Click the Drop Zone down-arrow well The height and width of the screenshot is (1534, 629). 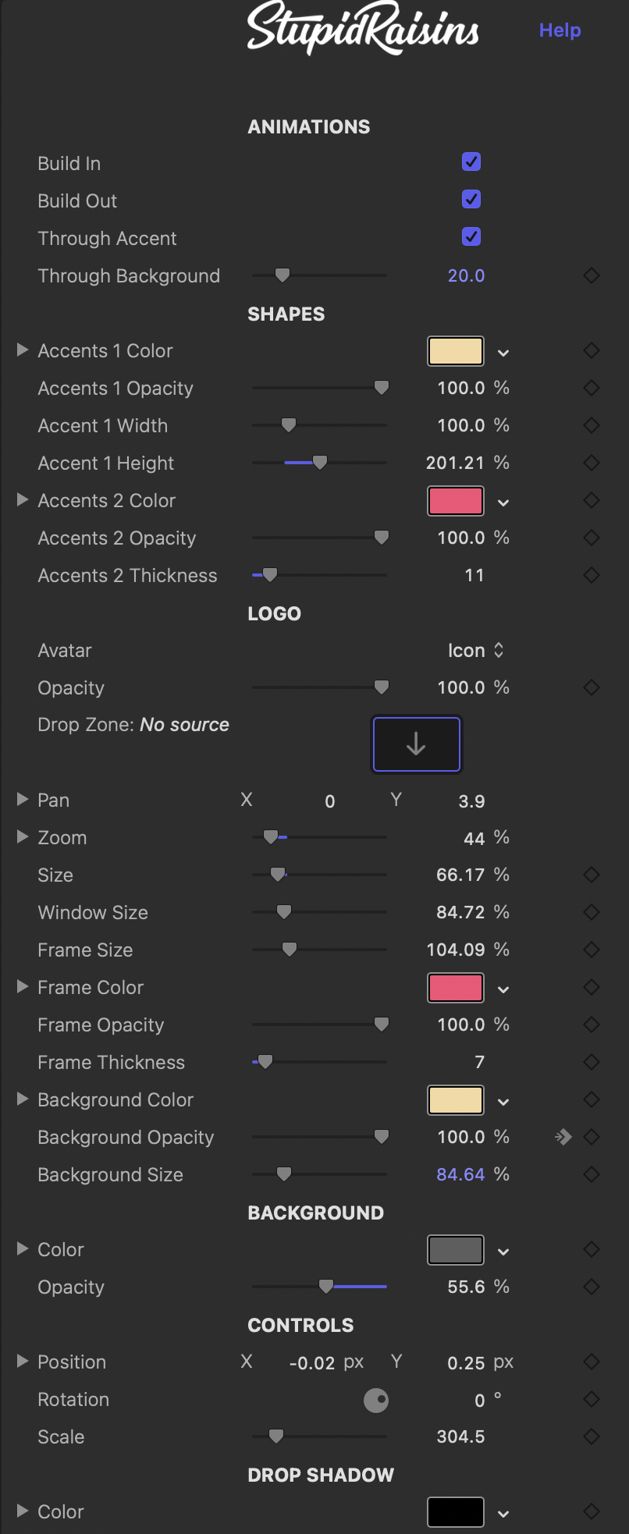pos(417,744)
